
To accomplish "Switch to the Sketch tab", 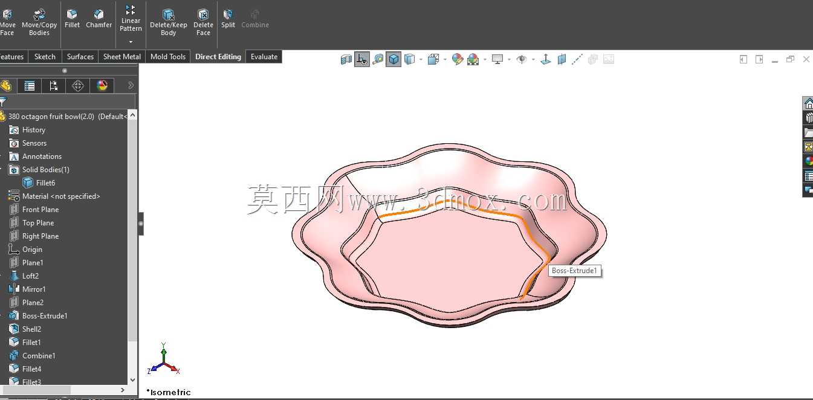I will pos(45,57).
